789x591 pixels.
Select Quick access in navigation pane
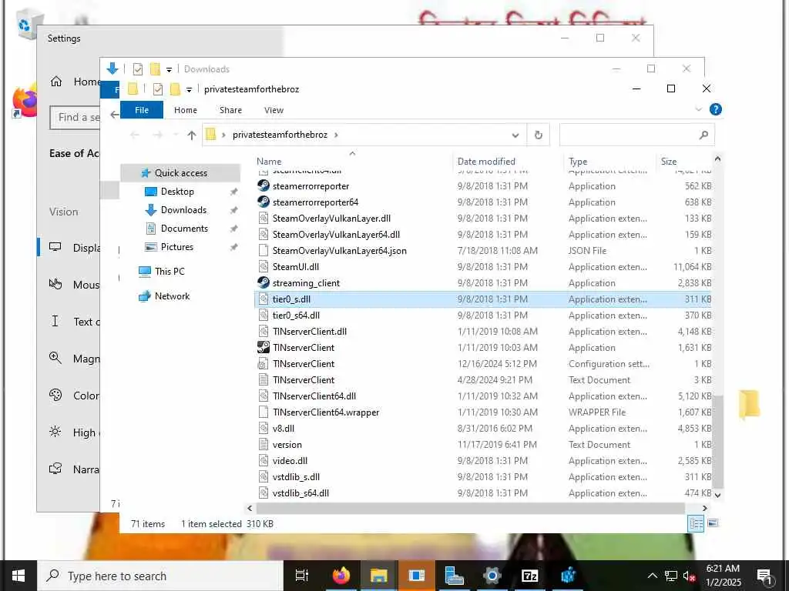coord(180,173)
